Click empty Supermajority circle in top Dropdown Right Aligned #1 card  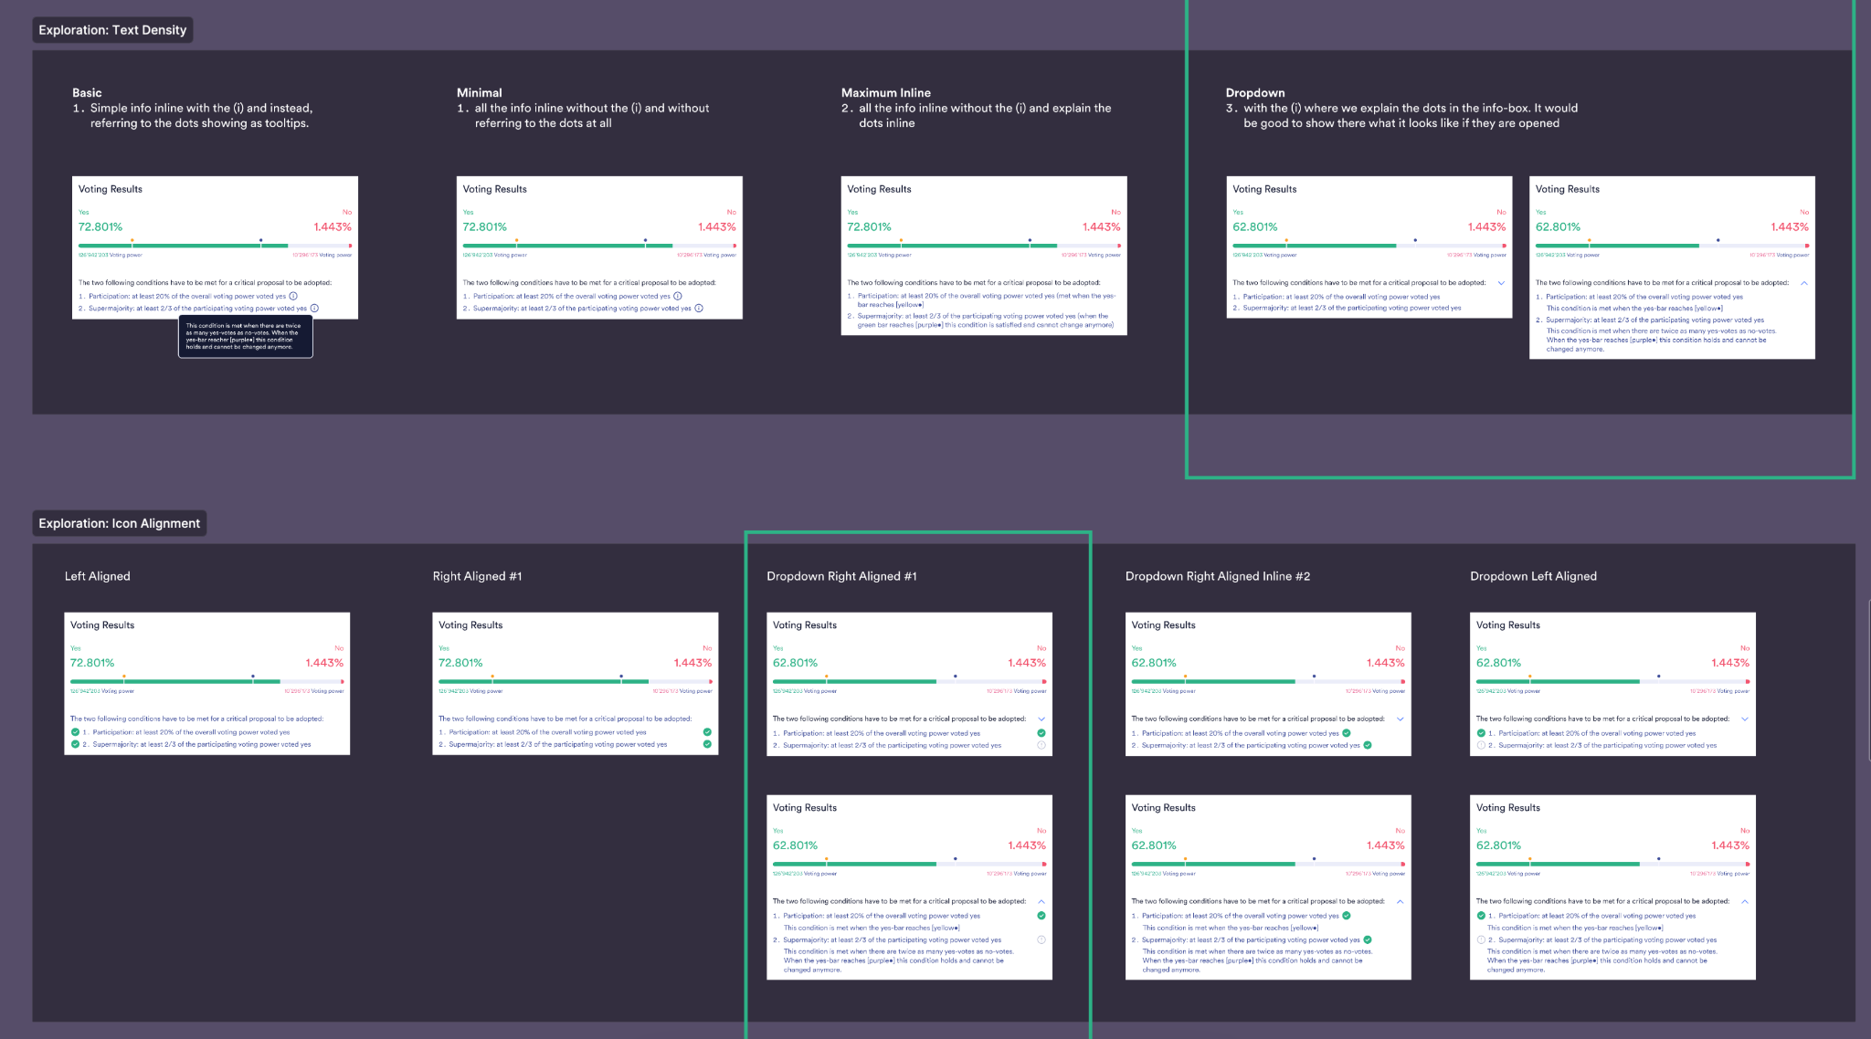(x=1041, y=745)
